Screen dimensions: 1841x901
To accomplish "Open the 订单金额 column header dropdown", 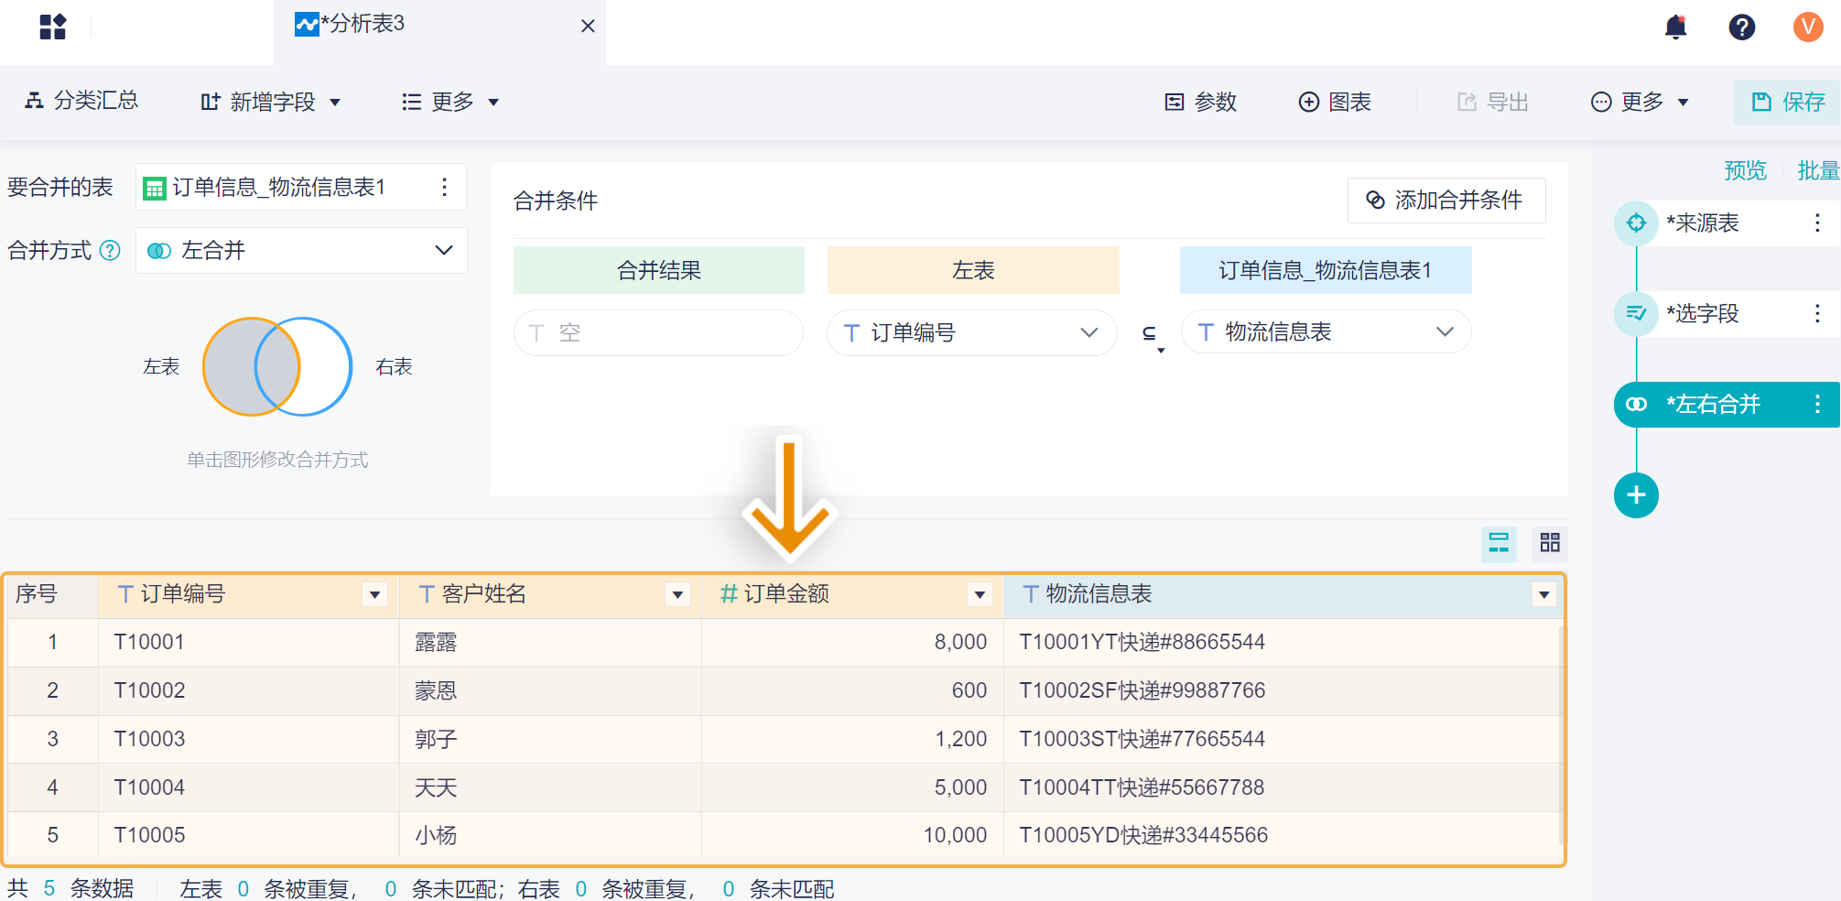I will [x=980, y=595].
